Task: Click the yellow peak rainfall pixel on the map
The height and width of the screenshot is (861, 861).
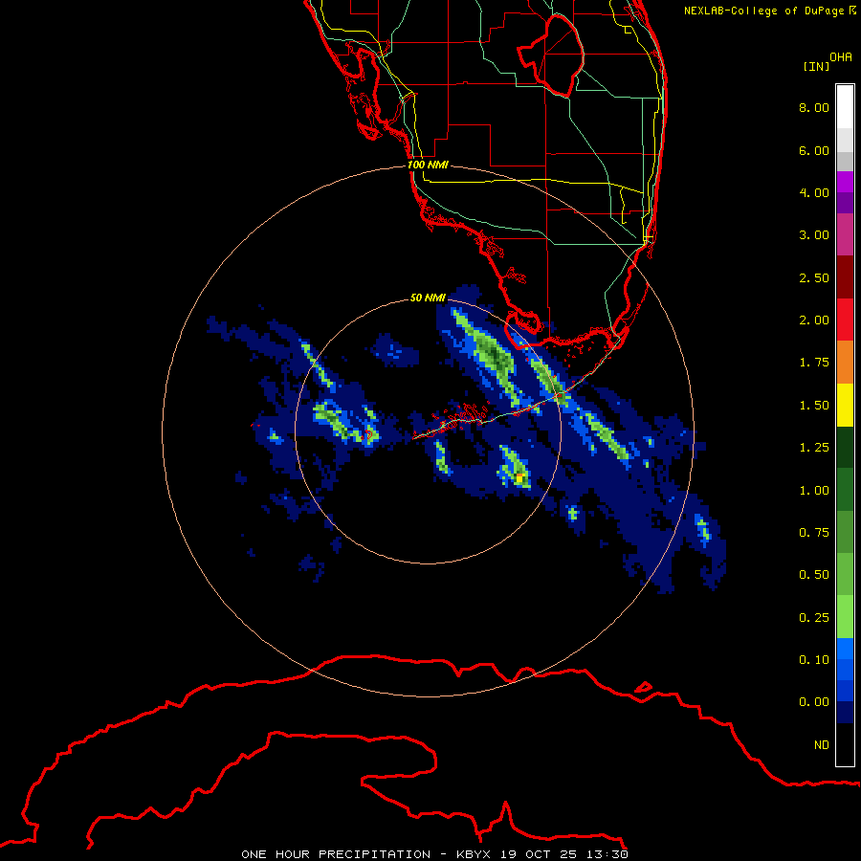Action: coord(519,479)
